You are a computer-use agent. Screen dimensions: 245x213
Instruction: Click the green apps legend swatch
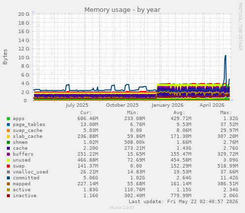click(8, 119)
